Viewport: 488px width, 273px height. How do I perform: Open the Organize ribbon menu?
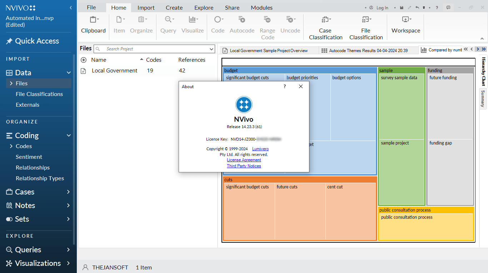tap(141, 25)
